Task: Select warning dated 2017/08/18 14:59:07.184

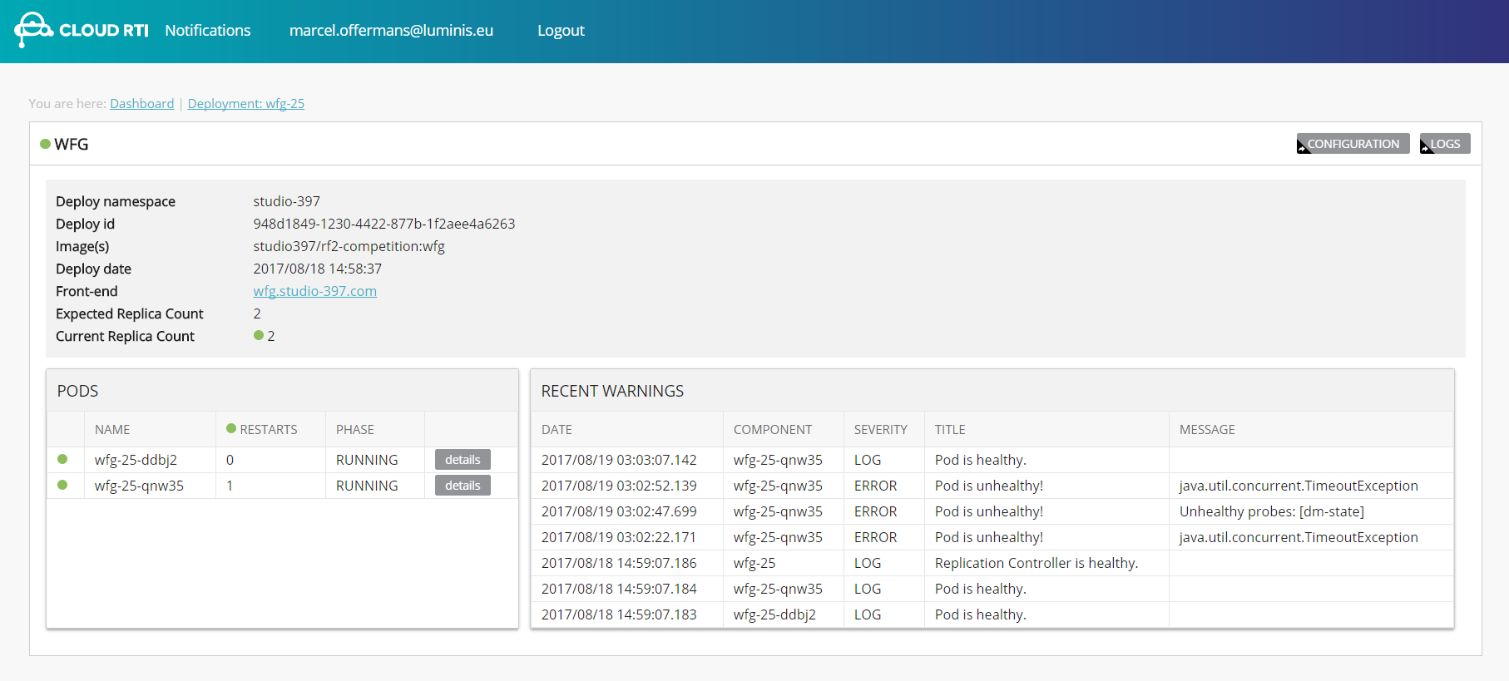Action: 992,589
